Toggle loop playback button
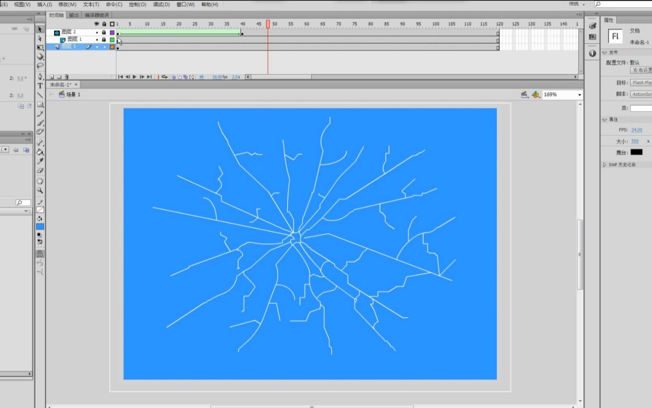 pos(164,77)
